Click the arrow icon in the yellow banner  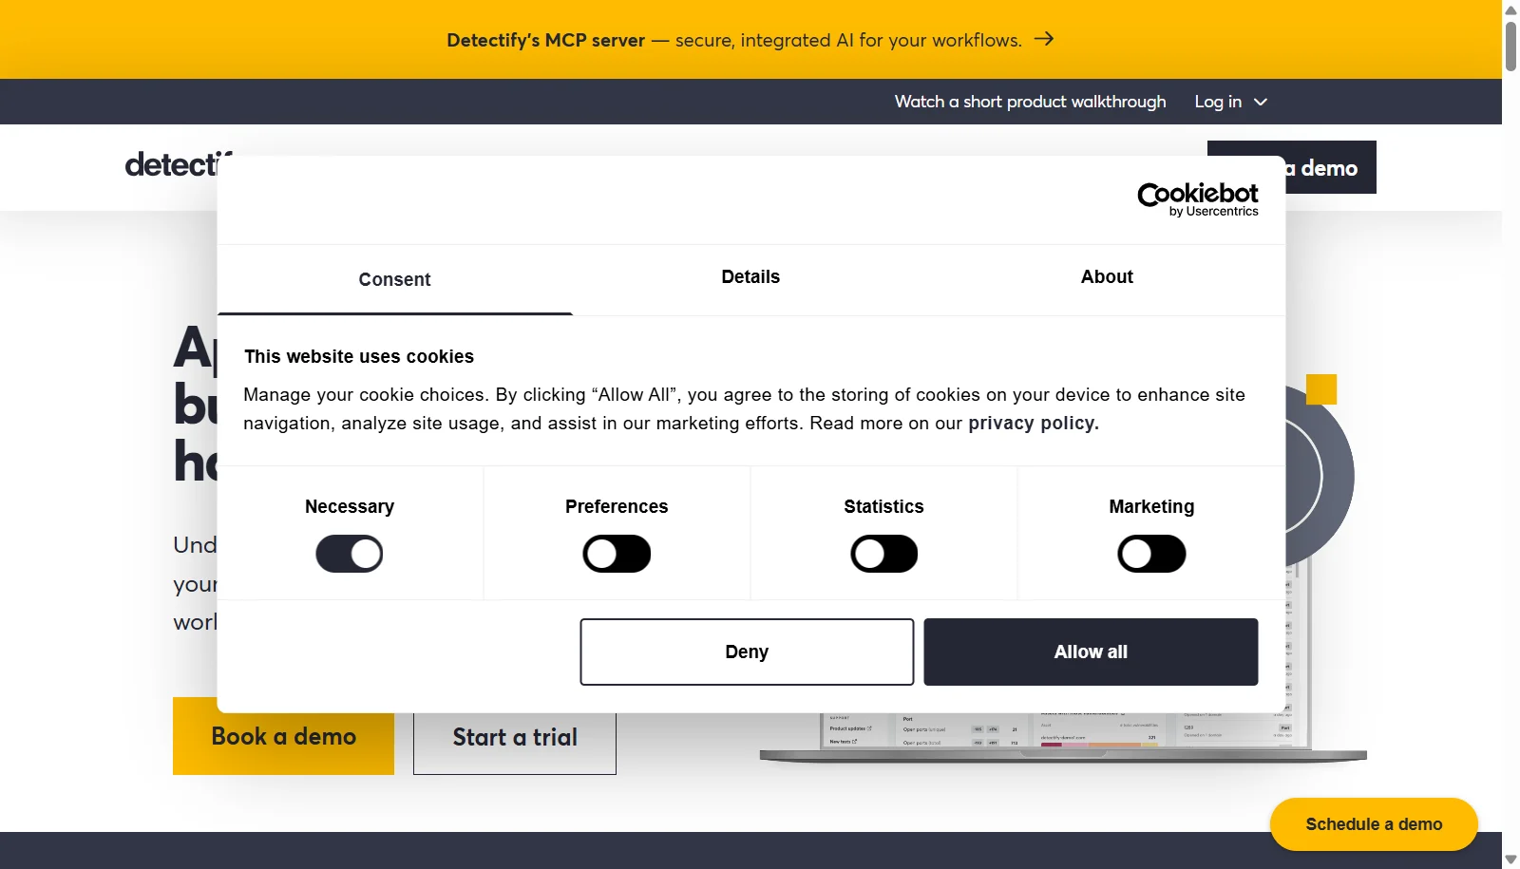1044,39
